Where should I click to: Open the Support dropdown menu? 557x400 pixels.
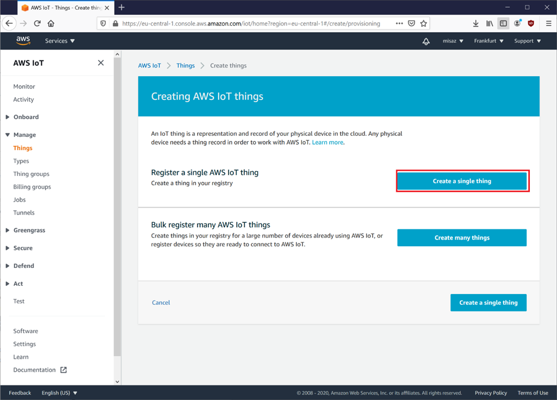528,41
